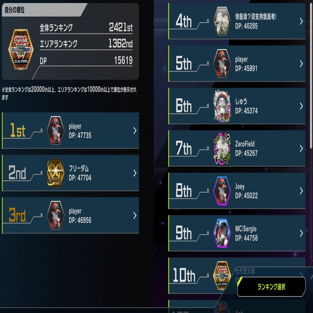313x313 pixels.
Task: Open the 1st place player's avatar icon
Action: coord(55,130)
